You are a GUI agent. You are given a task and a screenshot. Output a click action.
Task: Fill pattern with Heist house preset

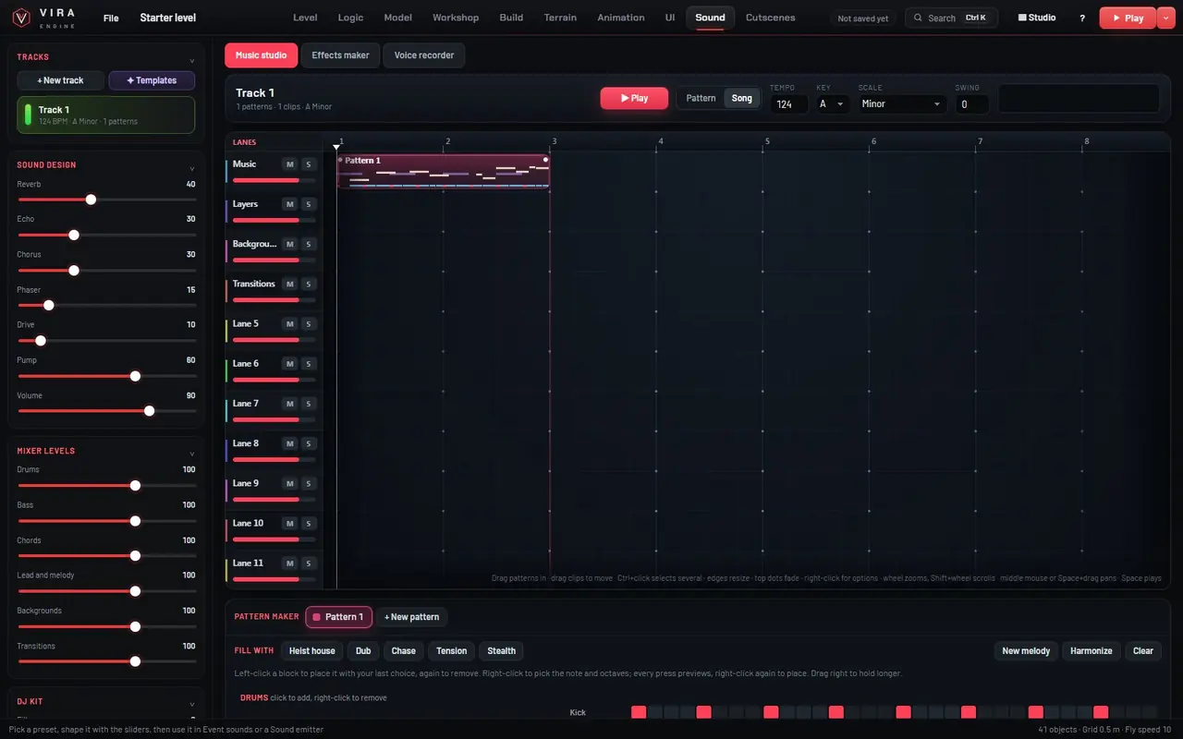(311, 651)
